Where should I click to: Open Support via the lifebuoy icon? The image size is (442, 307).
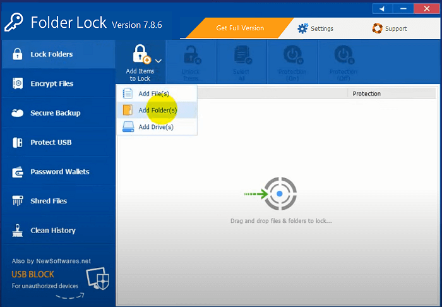378,28
